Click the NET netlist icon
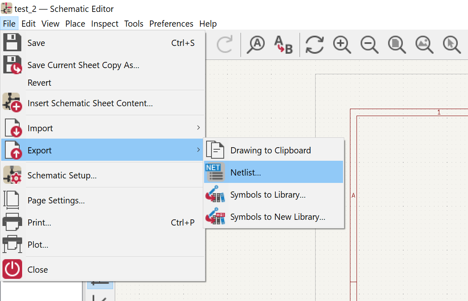The width and height of the screenshot is (468, 301). click(x=215, y=172)
